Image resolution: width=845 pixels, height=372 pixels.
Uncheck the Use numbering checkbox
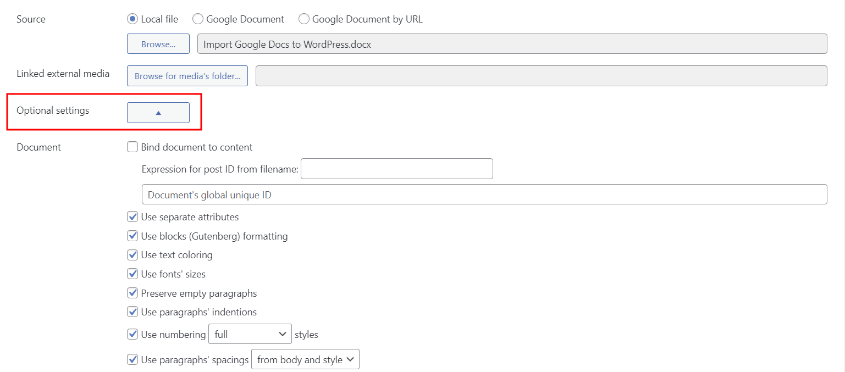point(132,334)
